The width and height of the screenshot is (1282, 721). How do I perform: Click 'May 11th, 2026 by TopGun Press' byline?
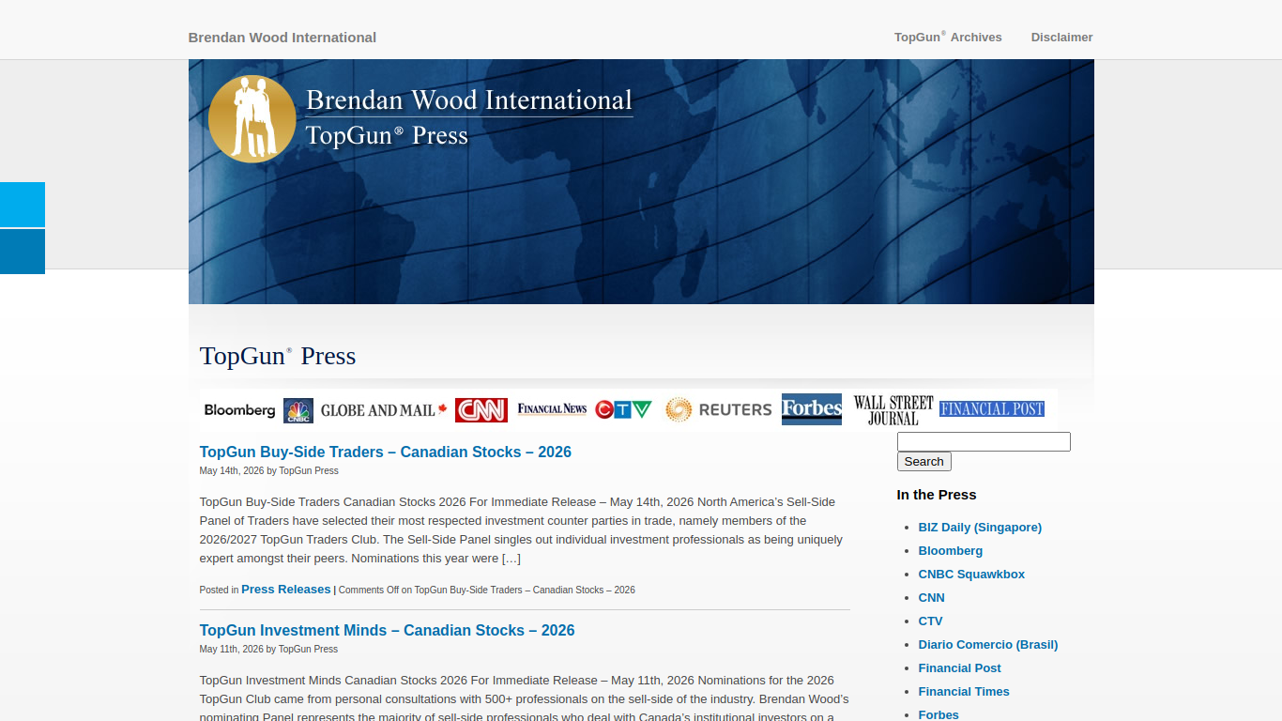click(268, 650)
